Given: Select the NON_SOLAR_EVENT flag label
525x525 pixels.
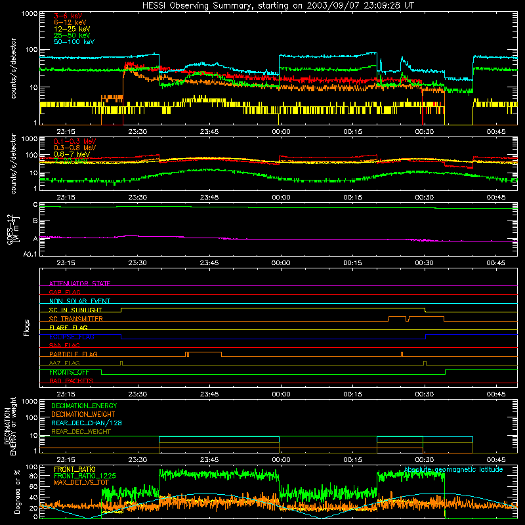Looking at the screenshot, I should 79,301.
